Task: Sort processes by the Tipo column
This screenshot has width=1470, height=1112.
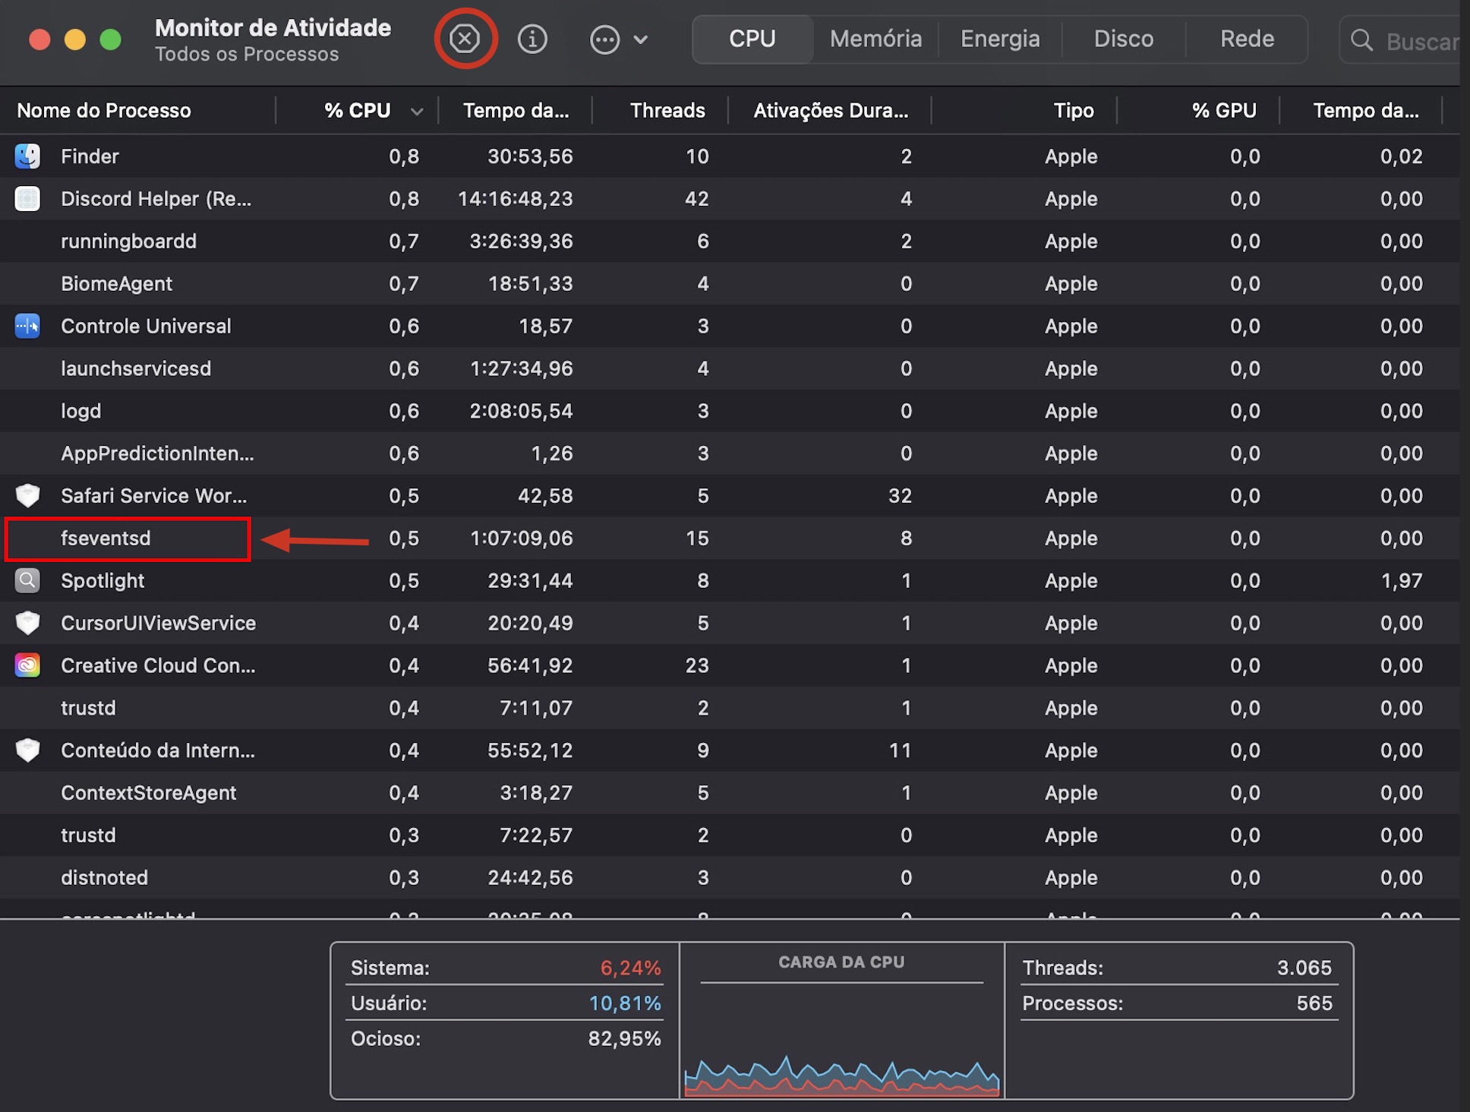Action: 1073,111
